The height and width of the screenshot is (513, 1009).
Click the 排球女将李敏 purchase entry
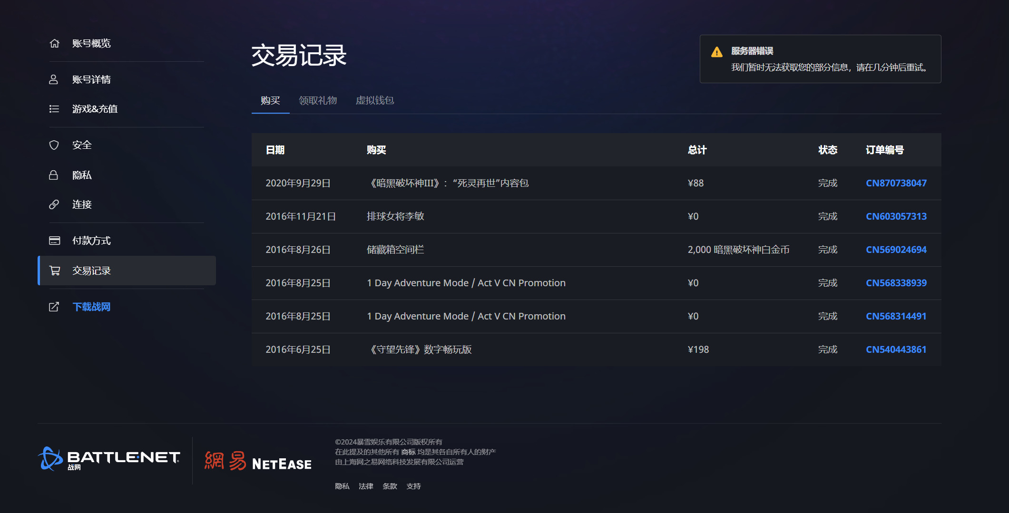point(395,216)
